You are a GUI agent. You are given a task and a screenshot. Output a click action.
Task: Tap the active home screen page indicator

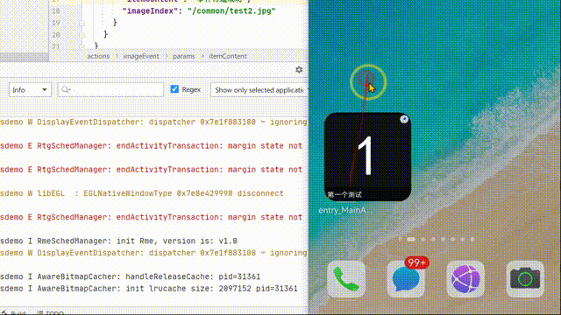[x=411, y=239]
